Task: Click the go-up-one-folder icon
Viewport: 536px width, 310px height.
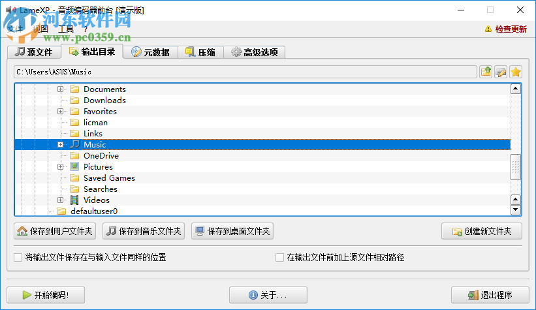Action: (486, 72)
